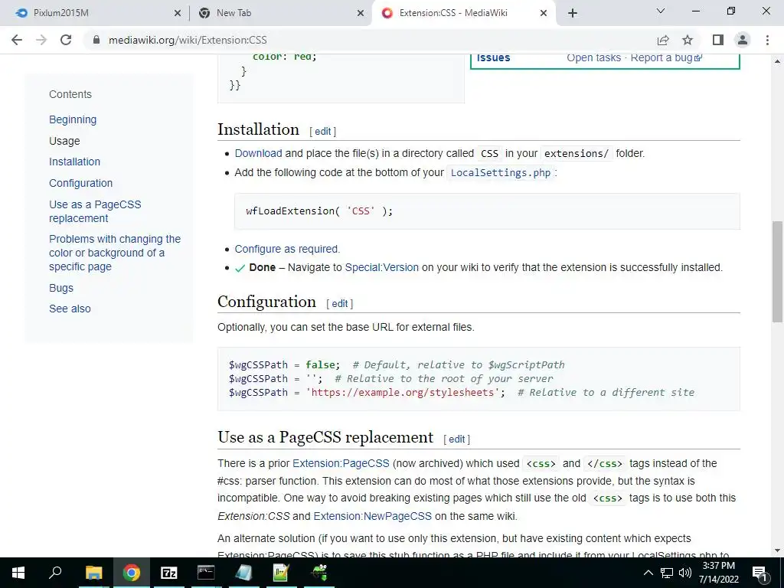Open the Windows Start menu
The width and height of the screenshot is (784, 588).
[18, 573]
